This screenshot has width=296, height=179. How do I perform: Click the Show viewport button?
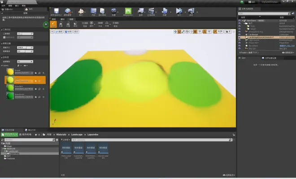pyautogui.click(x=76, y=31)
